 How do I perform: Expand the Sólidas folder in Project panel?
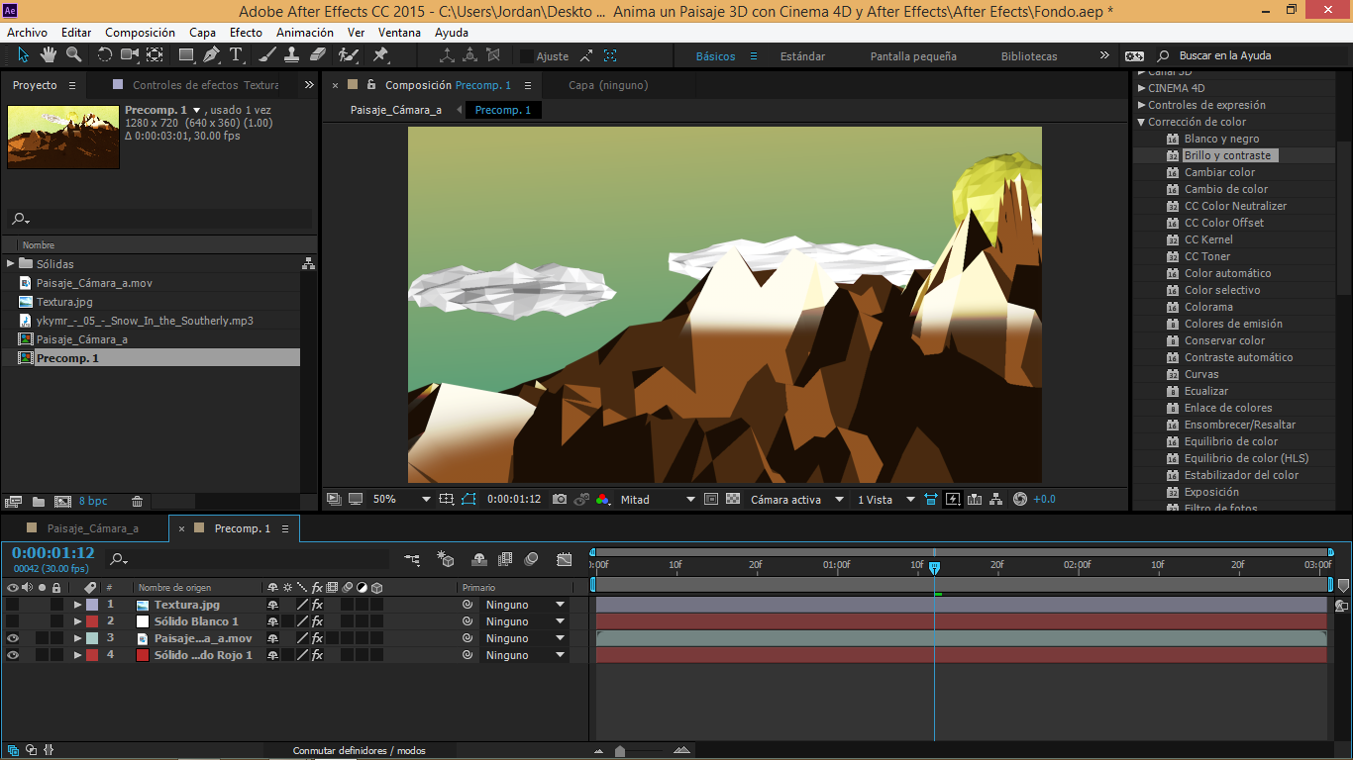click(11, 263)
